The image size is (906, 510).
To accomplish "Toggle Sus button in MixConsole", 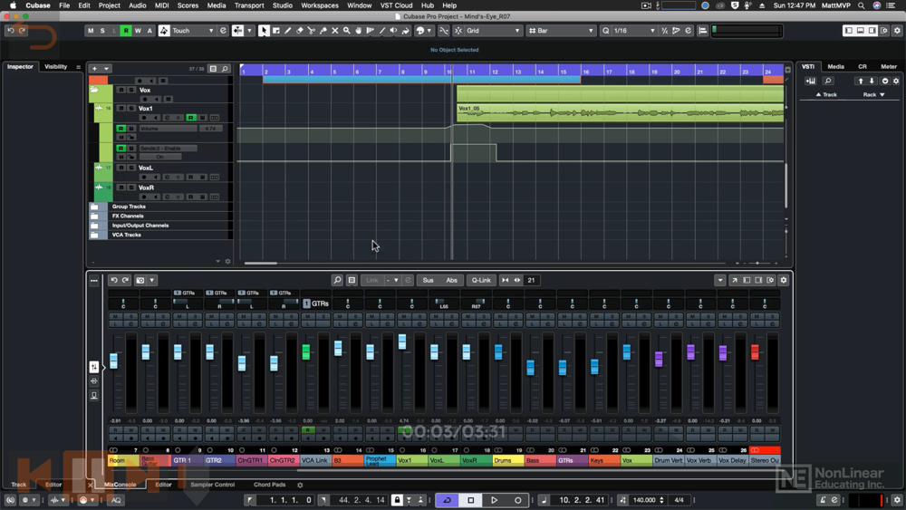I will tap(429, 280).
